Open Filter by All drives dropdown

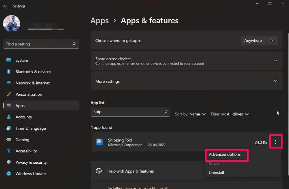click(230, 114)
